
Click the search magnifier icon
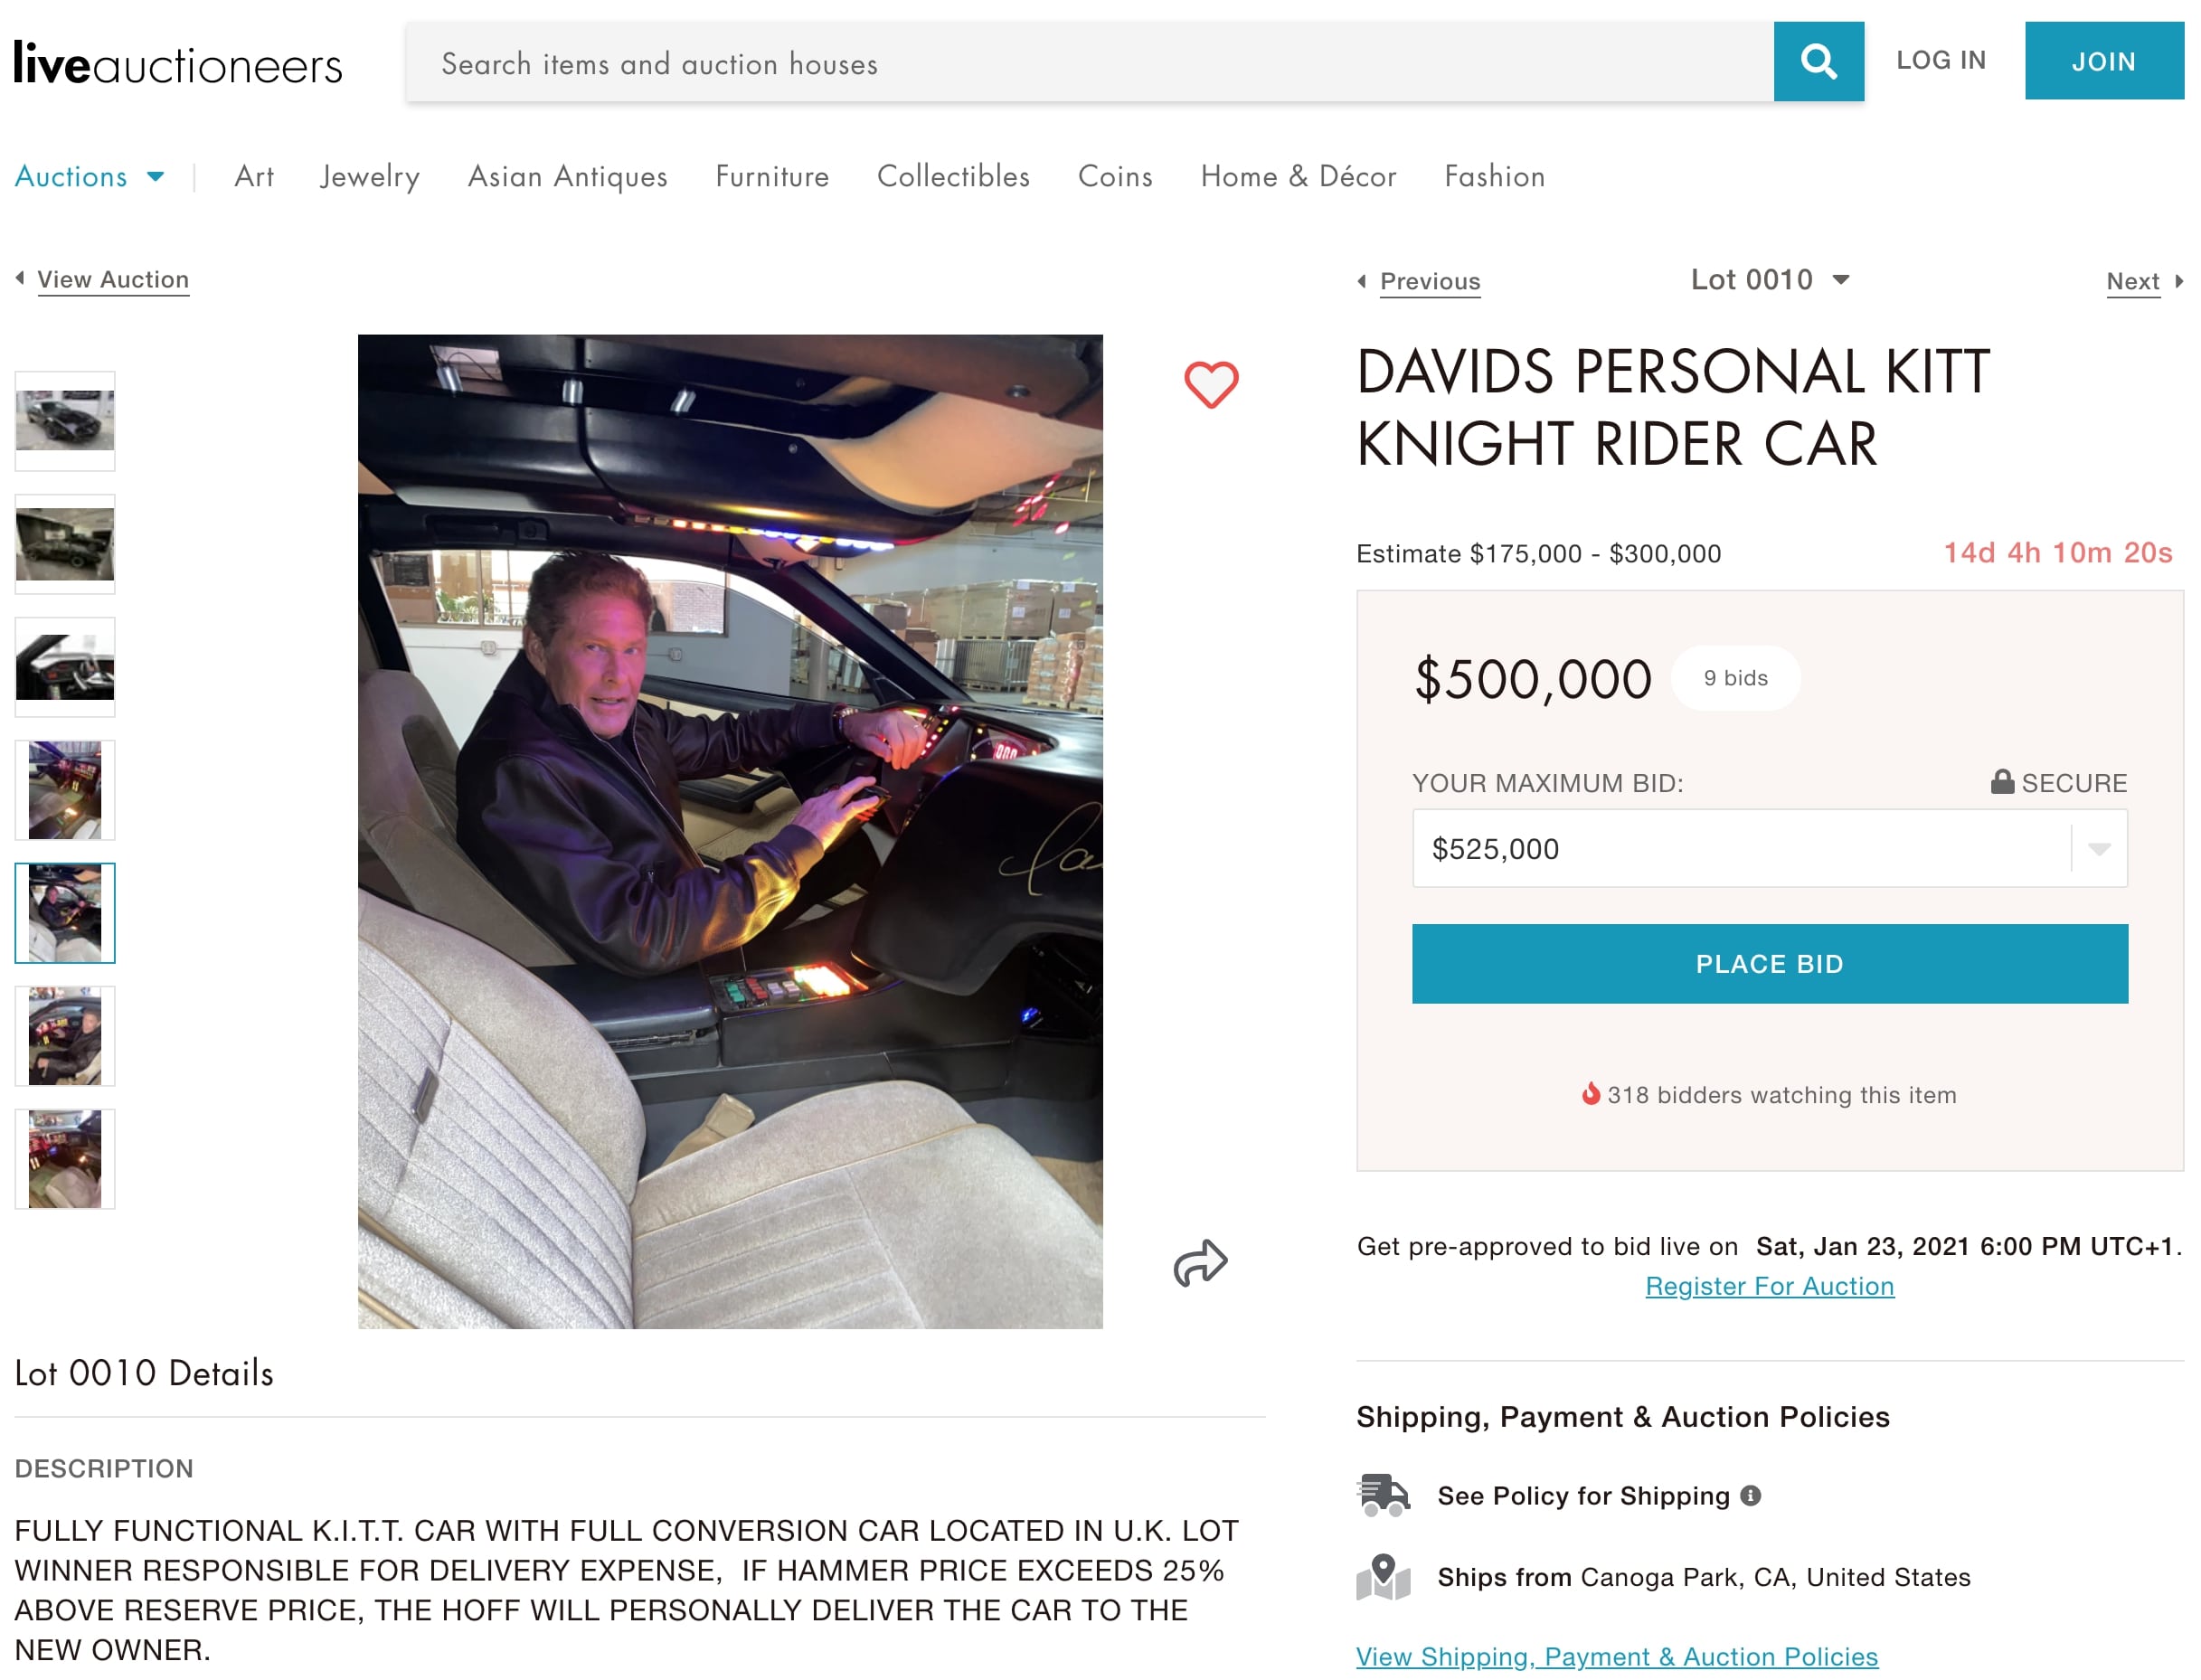pyautogui.click(x=1818, y=61)
